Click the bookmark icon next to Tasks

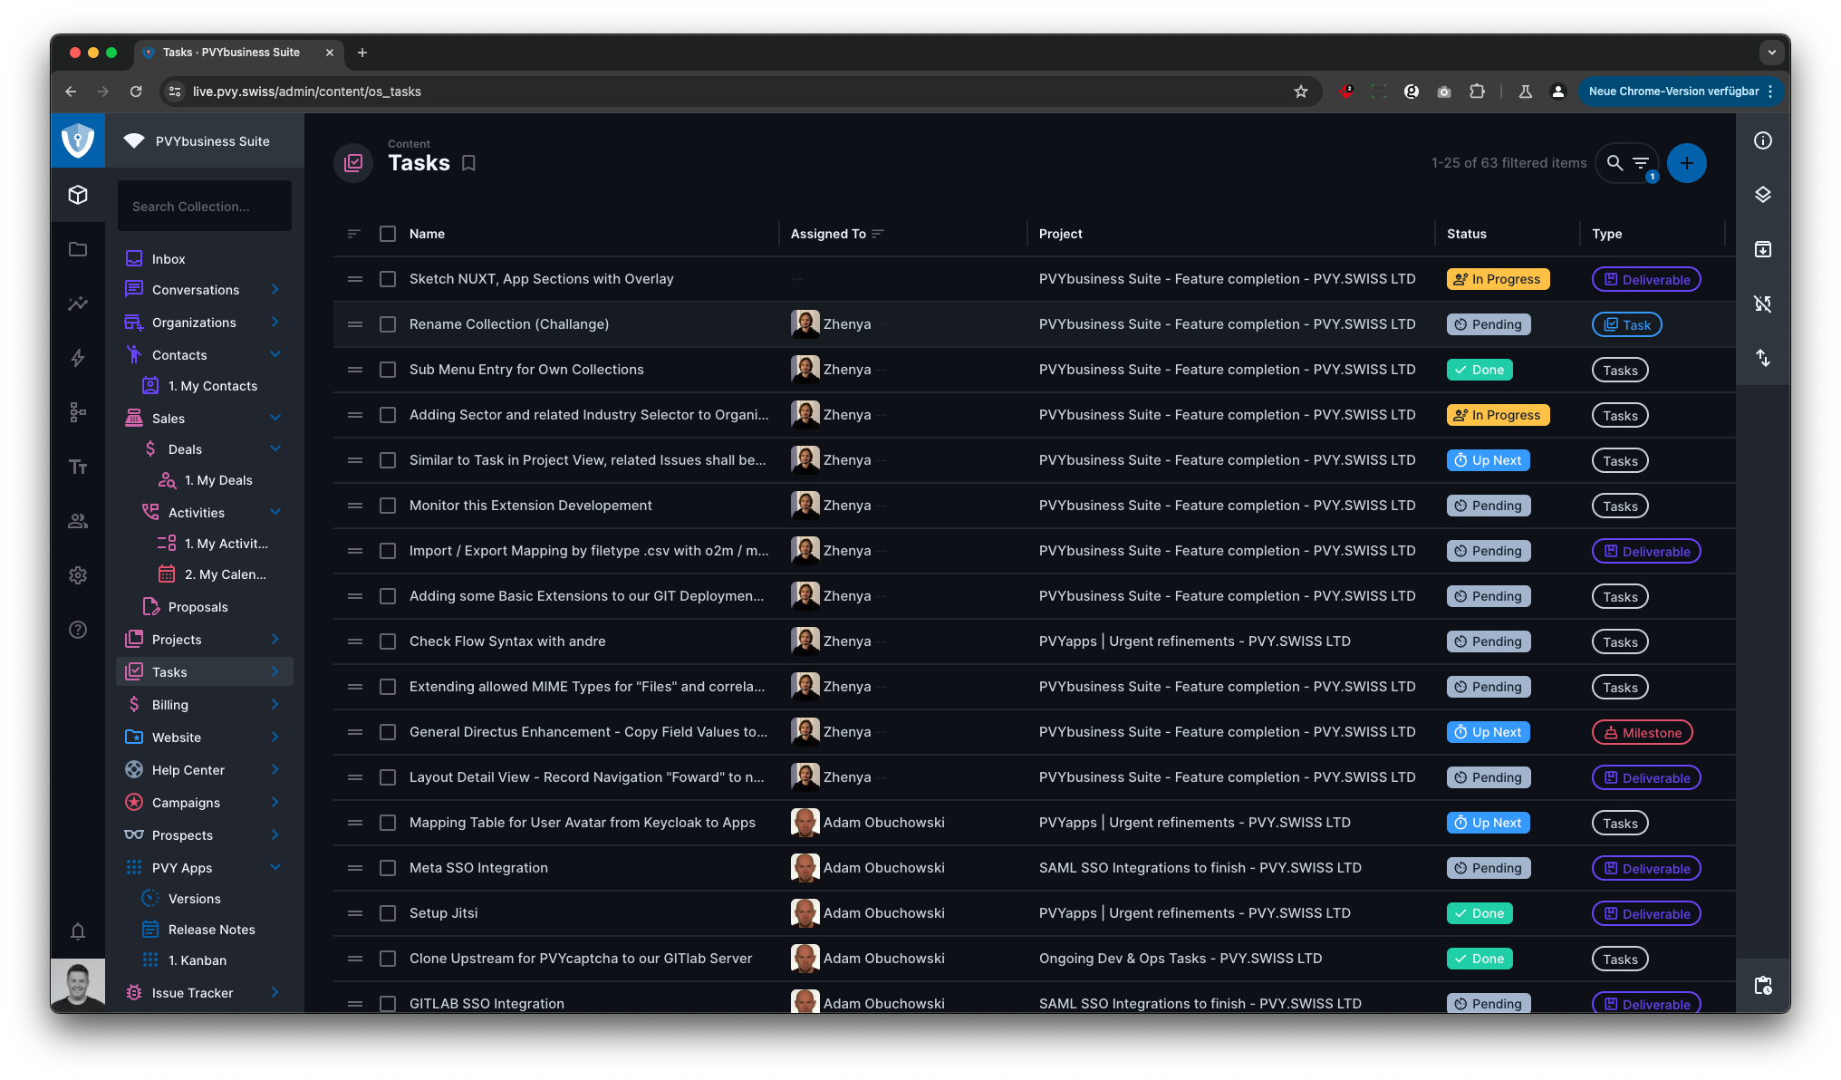click(468, 163)
